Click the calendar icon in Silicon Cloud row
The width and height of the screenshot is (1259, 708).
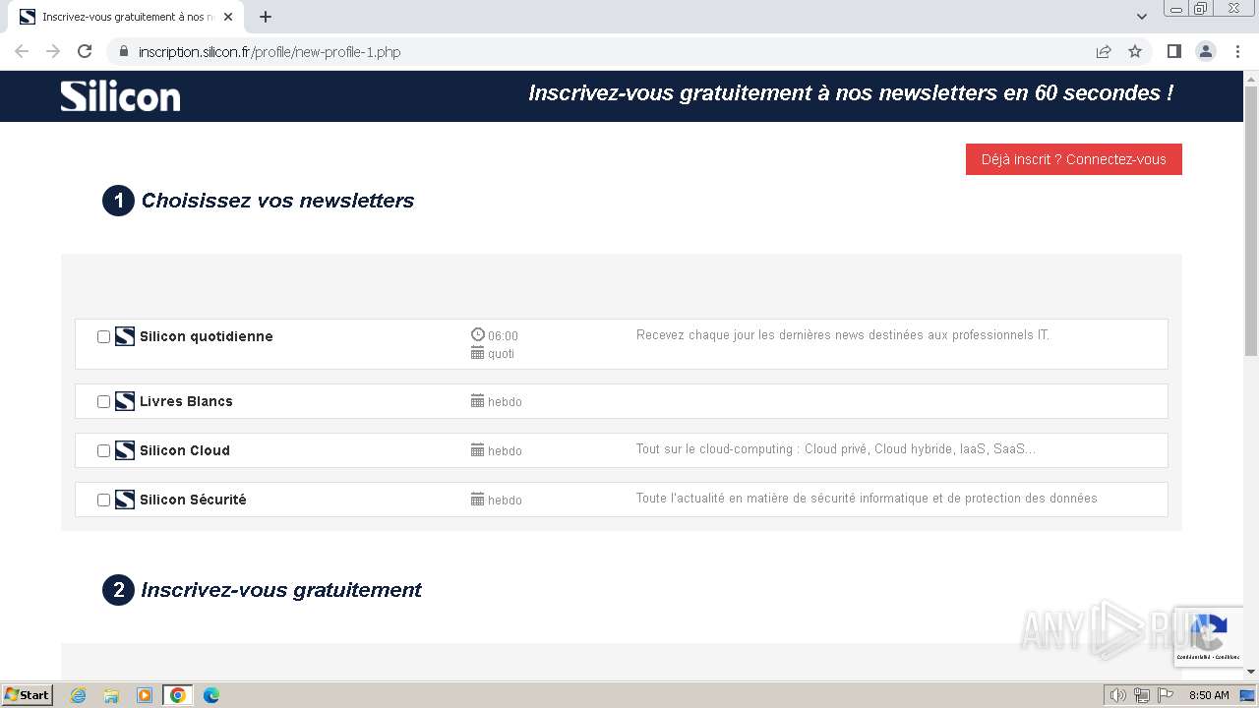tap(478, 450)
